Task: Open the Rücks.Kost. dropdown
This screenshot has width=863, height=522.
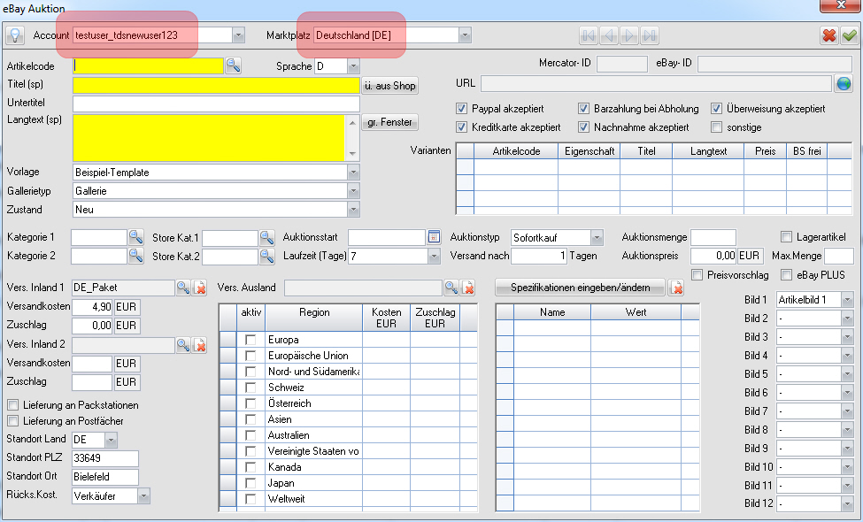Action: (x=143, y=496)
